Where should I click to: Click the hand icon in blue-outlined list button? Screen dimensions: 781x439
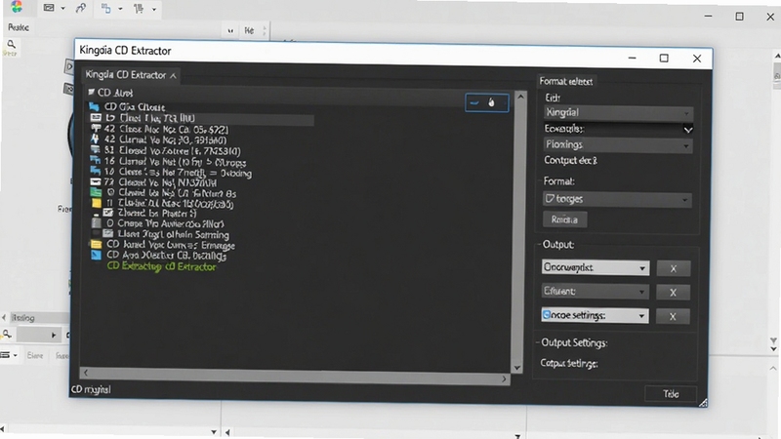[x=492, y=102]
